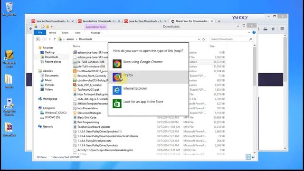Open browser hamburger menu
304x171 pixels.
(x=282, y=28)
